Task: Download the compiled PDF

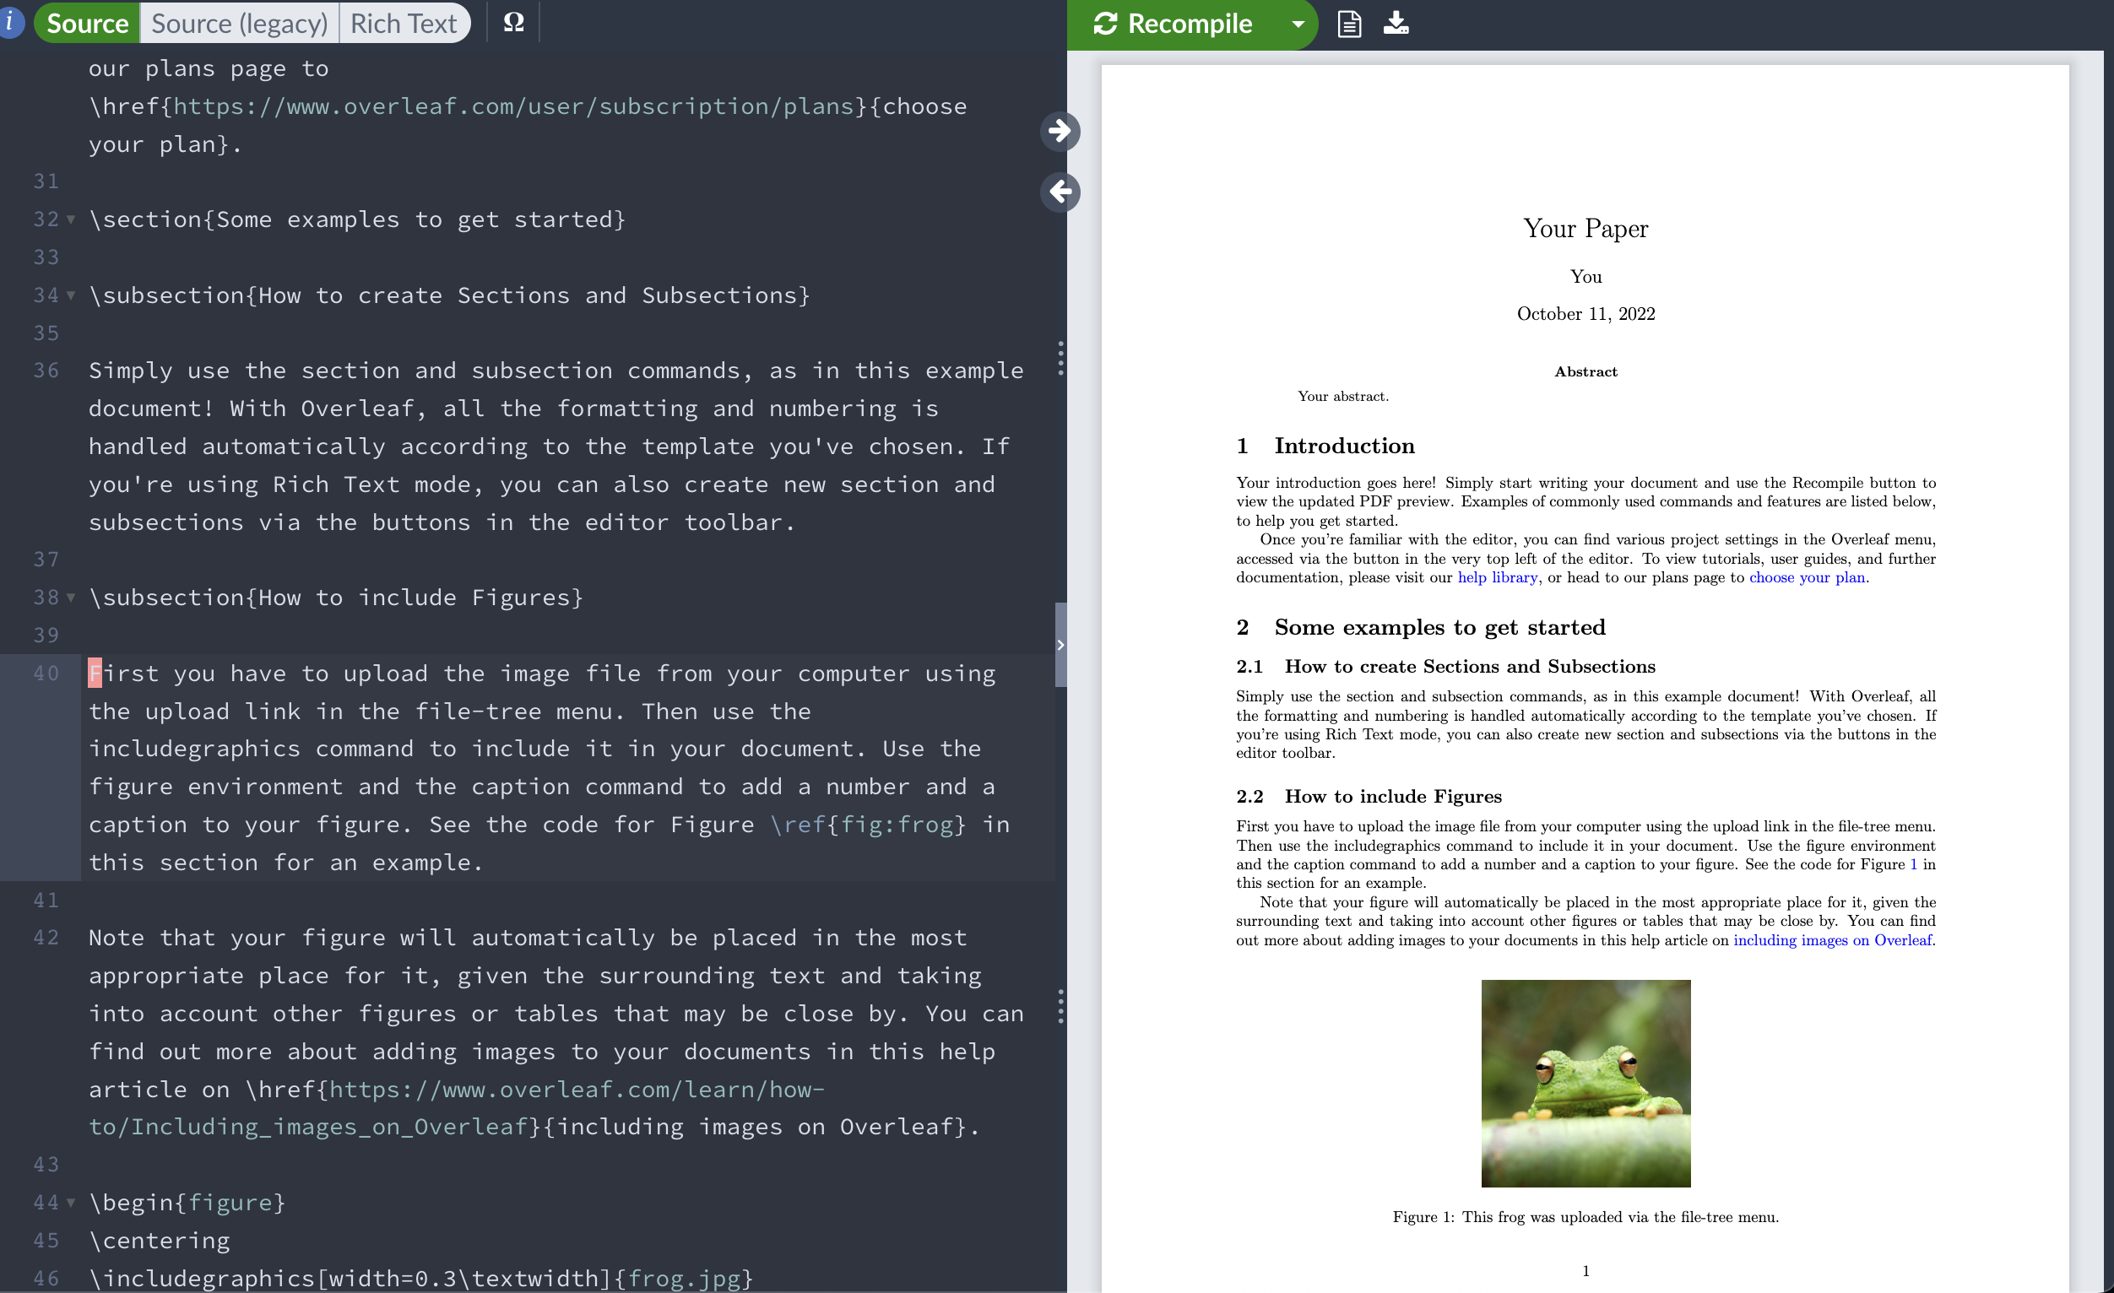Action: (1396, 23)
